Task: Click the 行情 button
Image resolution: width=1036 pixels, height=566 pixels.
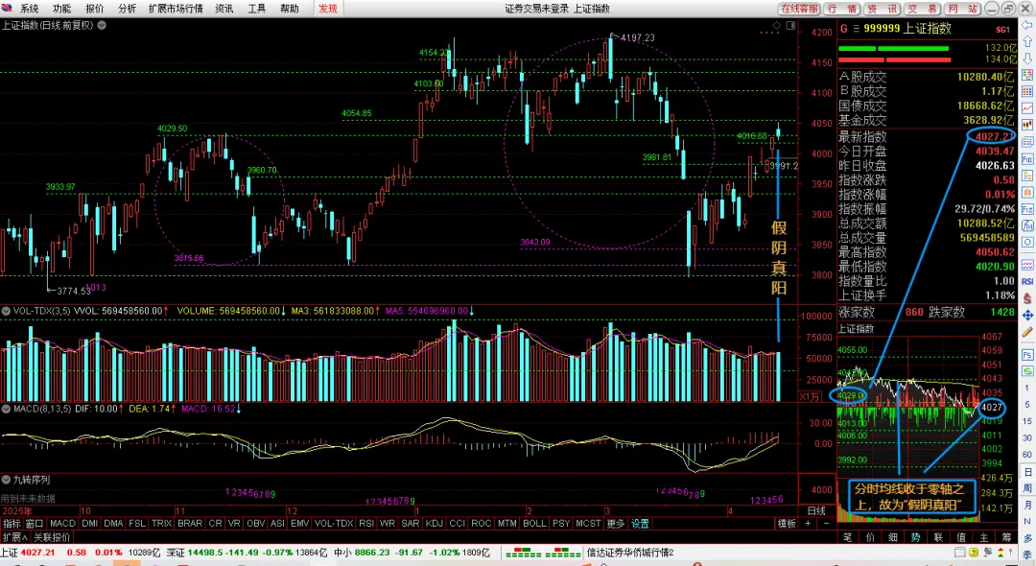Action: [842, 9]
